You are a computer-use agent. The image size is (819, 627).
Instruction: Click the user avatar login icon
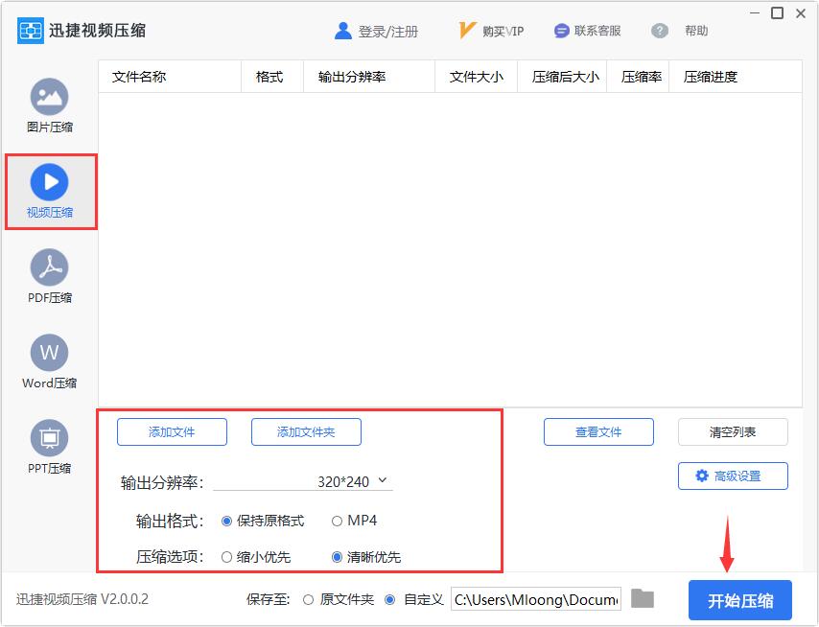click(342, 31)
